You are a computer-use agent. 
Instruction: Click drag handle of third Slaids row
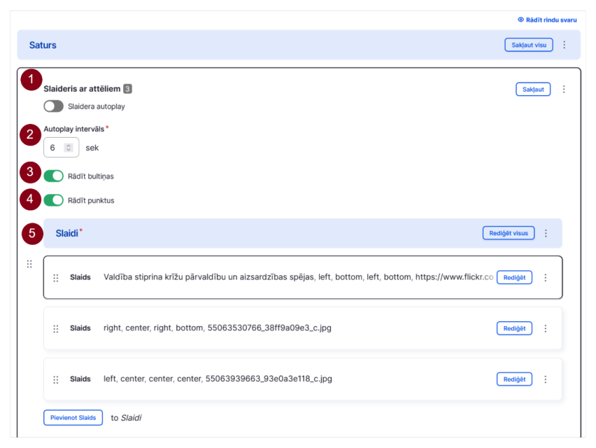56,379
